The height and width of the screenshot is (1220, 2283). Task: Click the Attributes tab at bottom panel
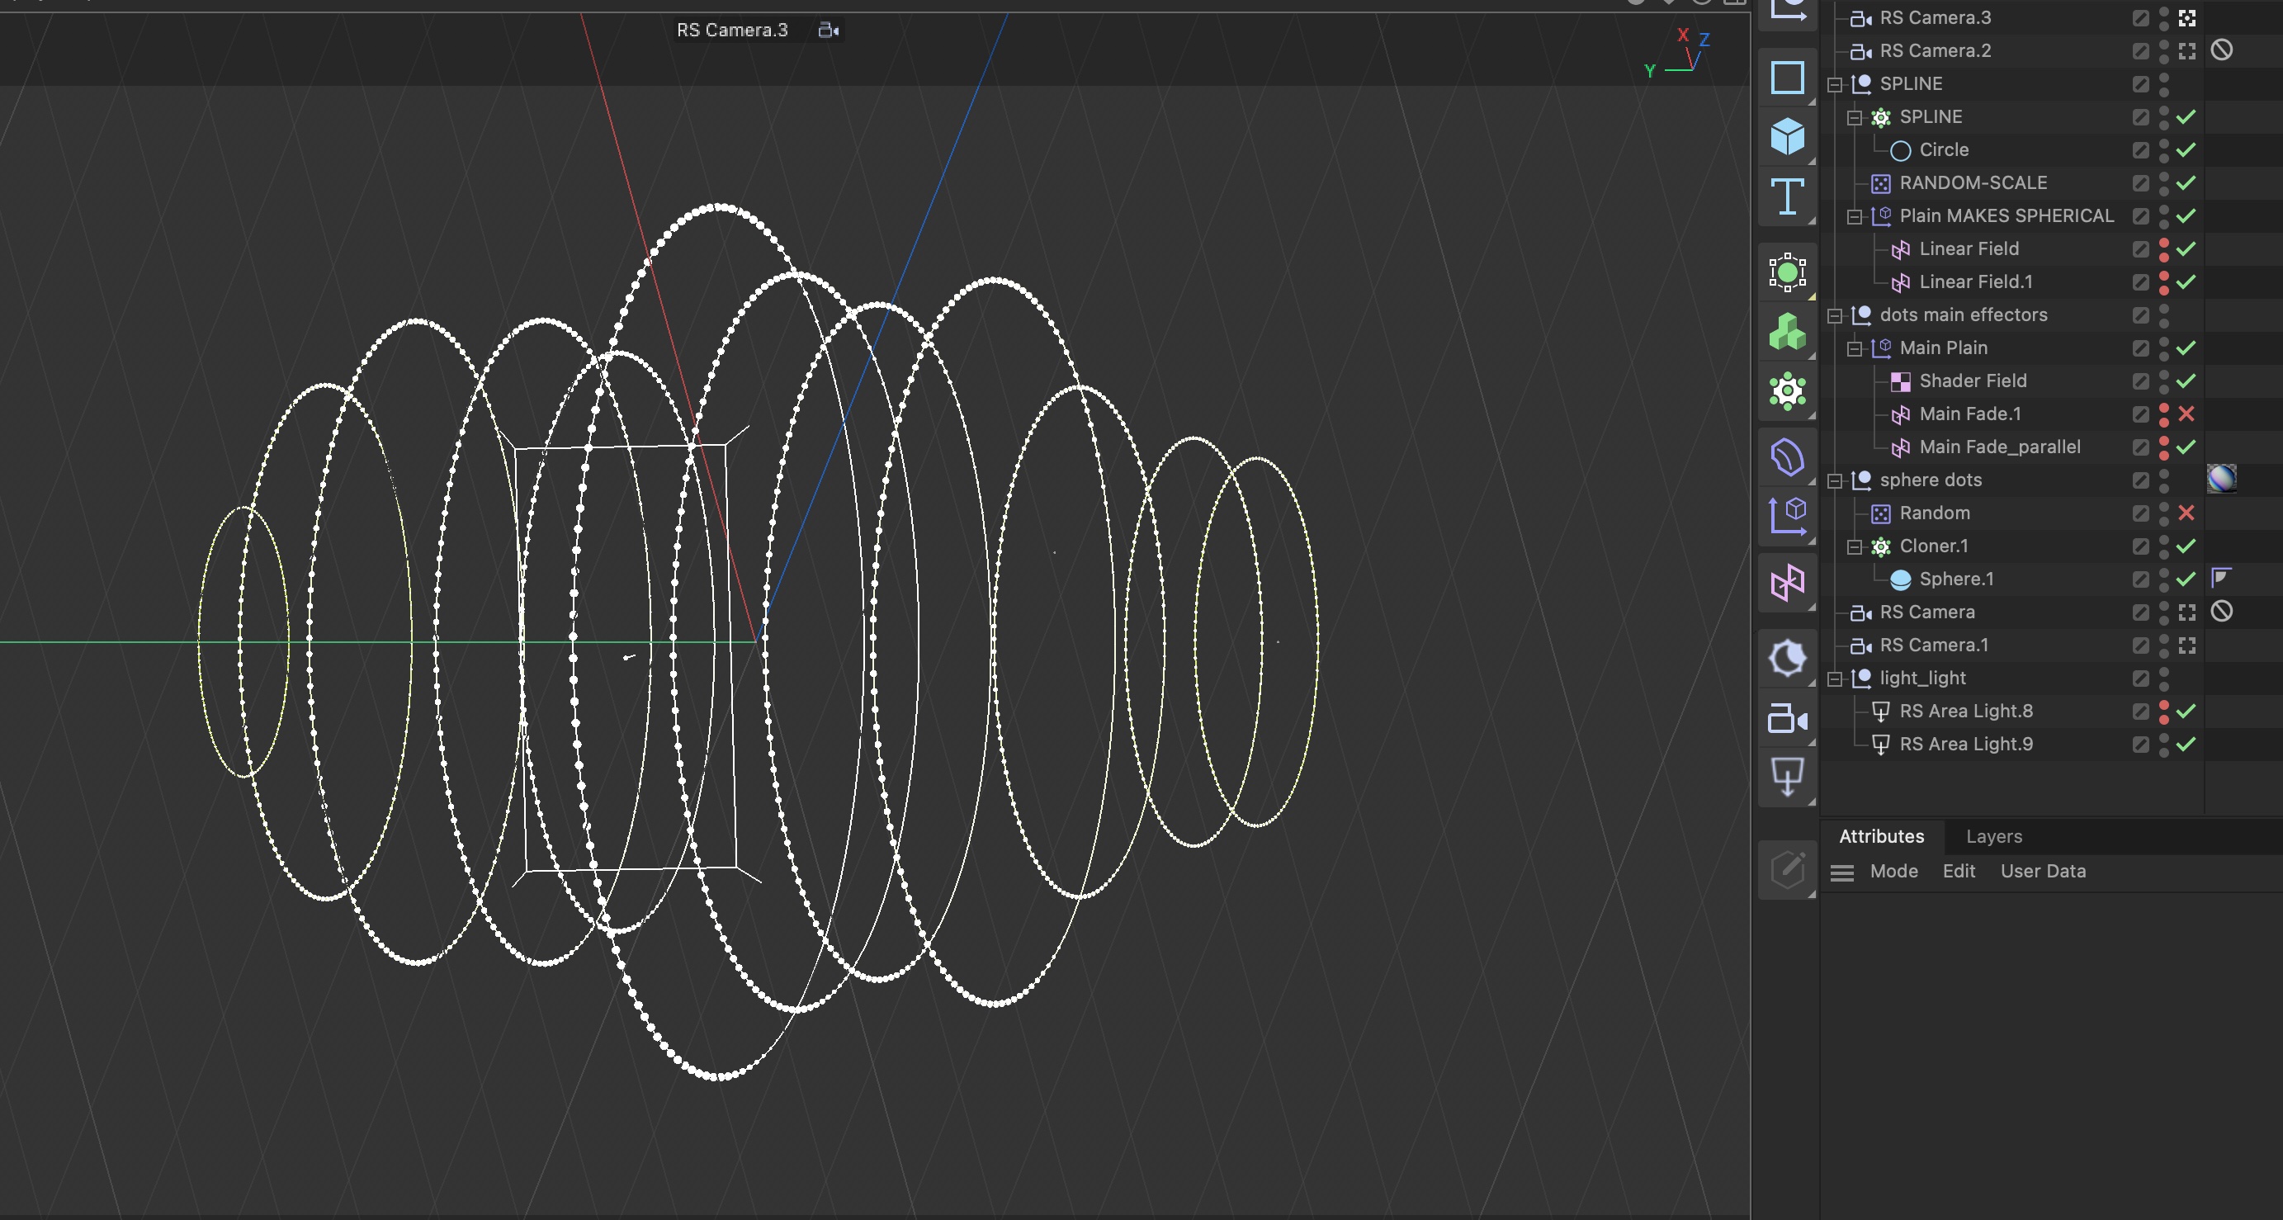point(1883,835)
